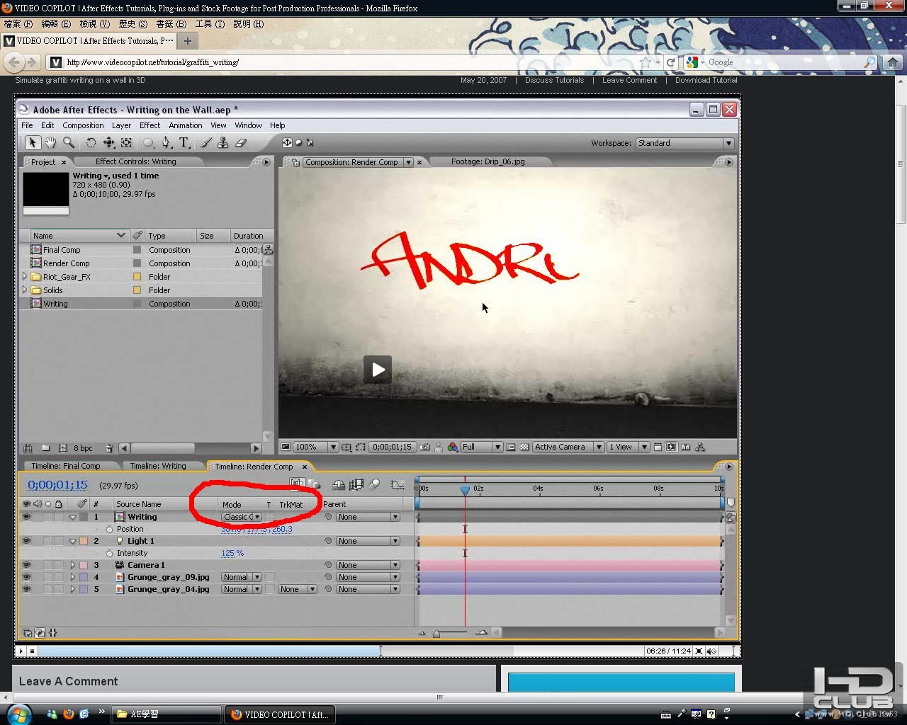The height and width of the screenshot is (725, 907).
Task: Open the Full resolution dropdown
Action: pos(481,447)
